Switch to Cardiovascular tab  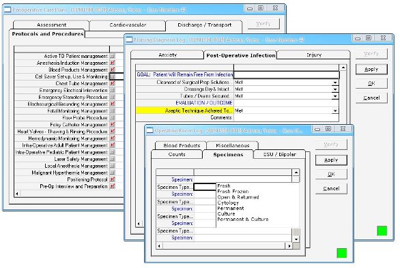point(128,25)
